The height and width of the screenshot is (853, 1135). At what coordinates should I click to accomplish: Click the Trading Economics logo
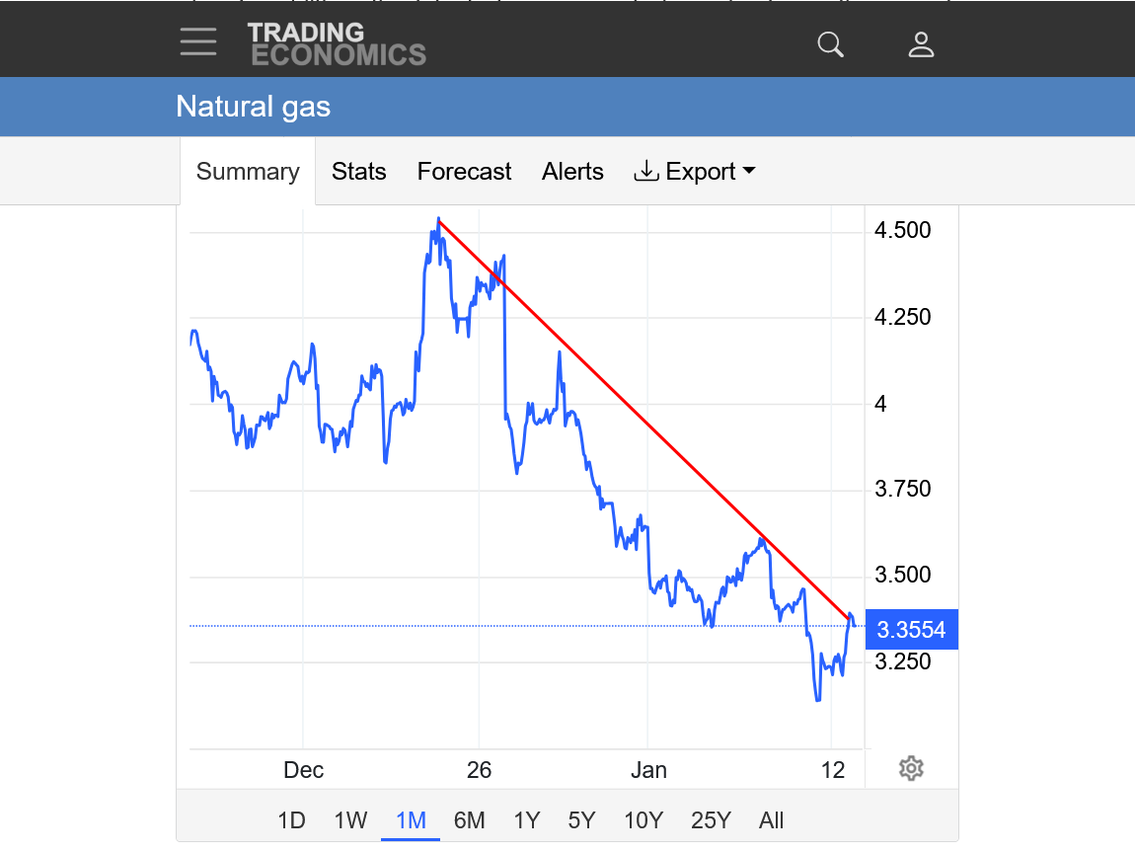[x=337, y=43]
